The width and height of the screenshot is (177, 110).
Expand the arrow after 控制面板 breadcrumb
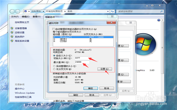coord(43,11)
